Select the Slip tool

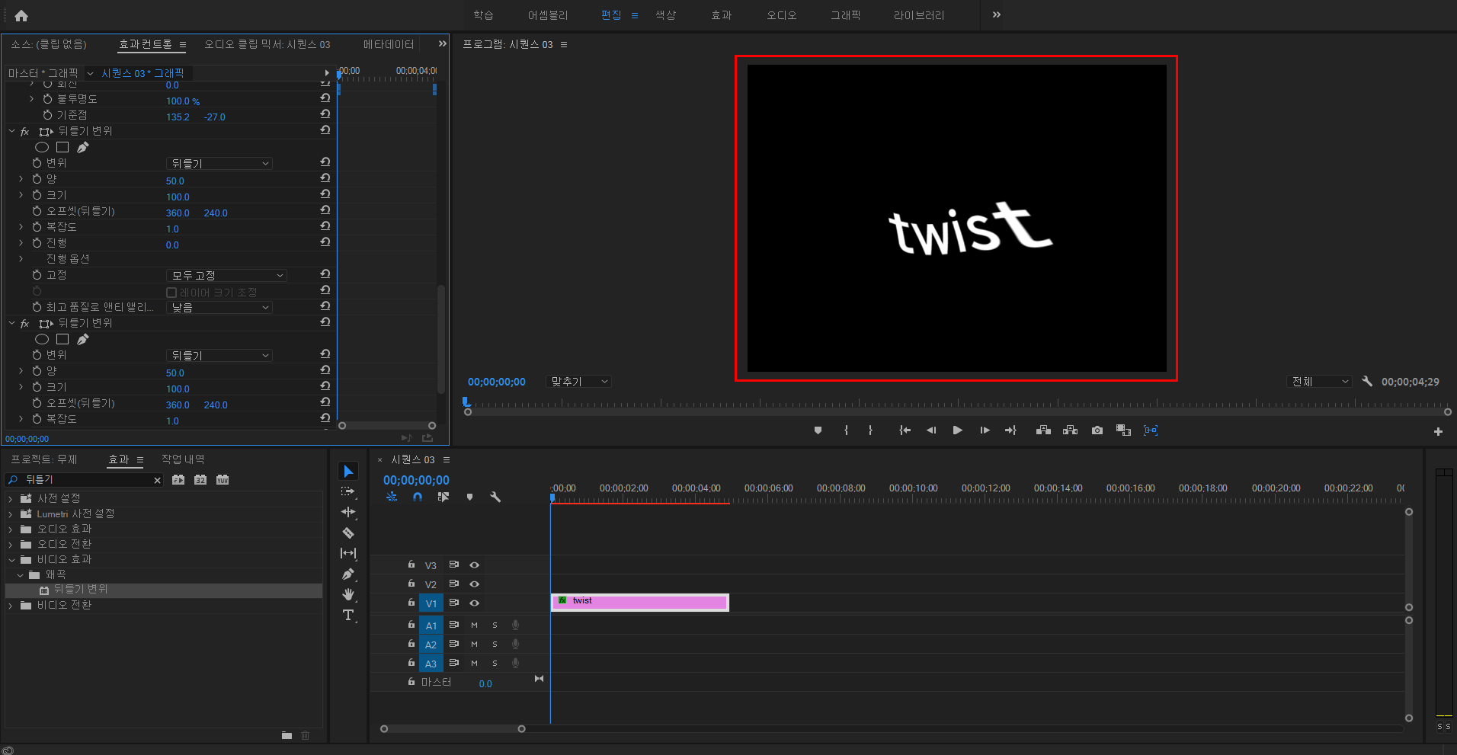[x=348, y=553]
